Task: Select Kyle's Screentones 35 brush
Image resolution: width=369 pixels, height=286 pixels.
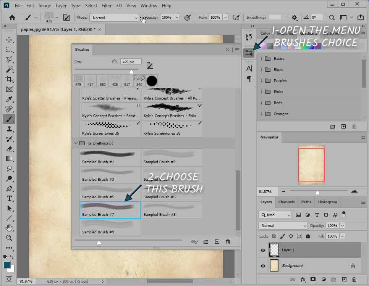Action: [110, 129]
